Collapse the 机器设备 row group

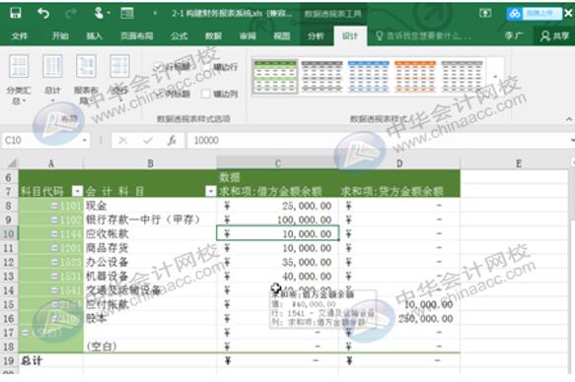[54, 277]
